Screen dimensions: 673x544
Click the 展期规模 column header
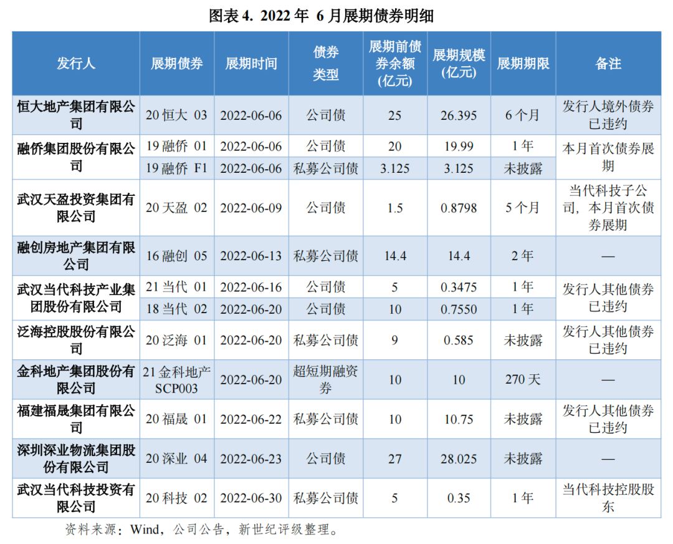pos(457,62)
